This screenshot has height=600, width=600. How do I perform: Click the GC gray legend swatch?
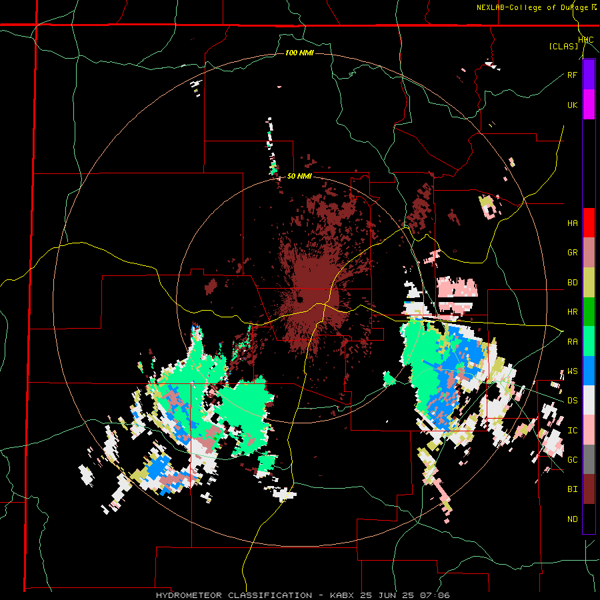[589, 459]
